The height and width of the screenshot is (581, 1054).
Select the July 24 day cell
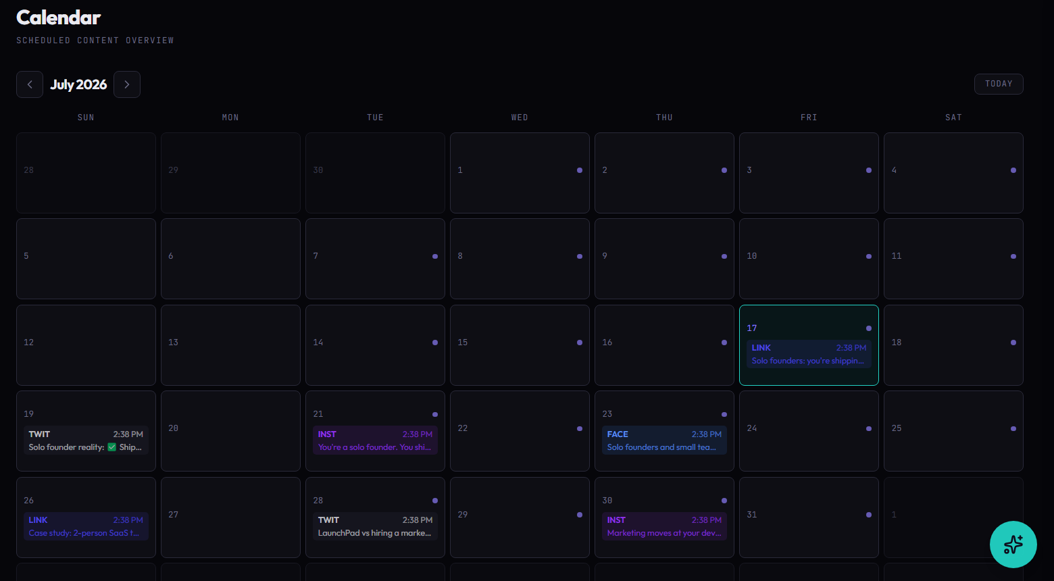[809, 431]
